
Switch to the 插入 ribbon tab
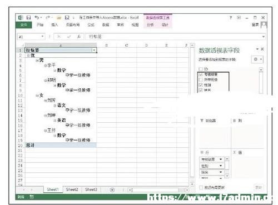point(54,24)
